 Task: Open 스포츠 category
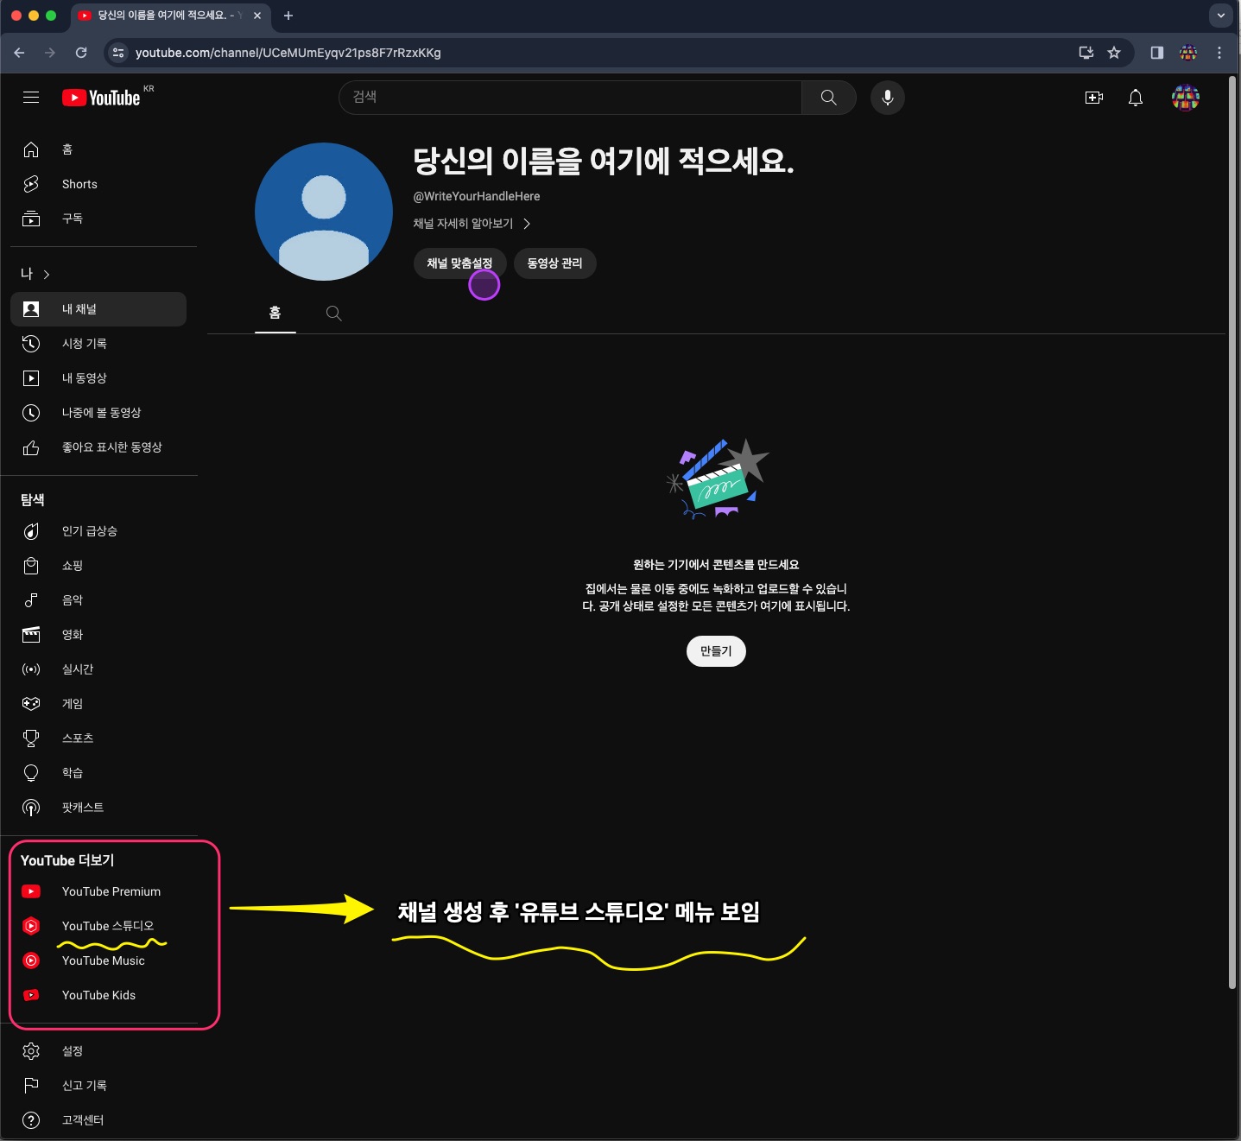click(x=98, y=738)
